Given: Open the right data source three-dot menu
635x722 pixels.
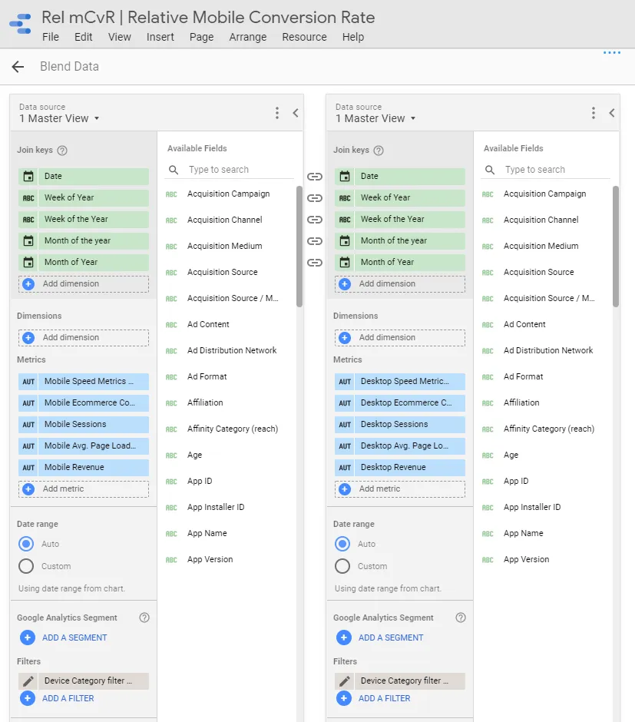Looking at the screenshot, I should pos(594,113).
